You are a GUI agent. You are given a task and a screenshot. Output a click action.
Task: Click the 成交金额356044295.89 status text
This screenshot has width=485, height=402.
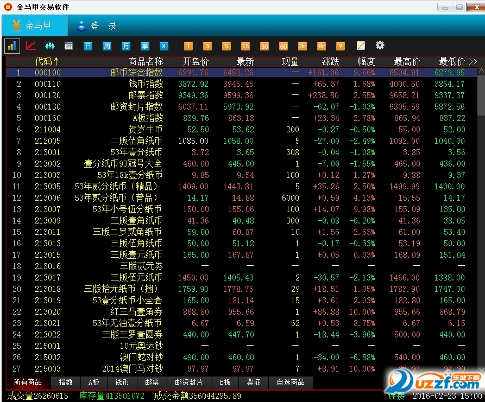pyautogui.click(x=197, y=396)
